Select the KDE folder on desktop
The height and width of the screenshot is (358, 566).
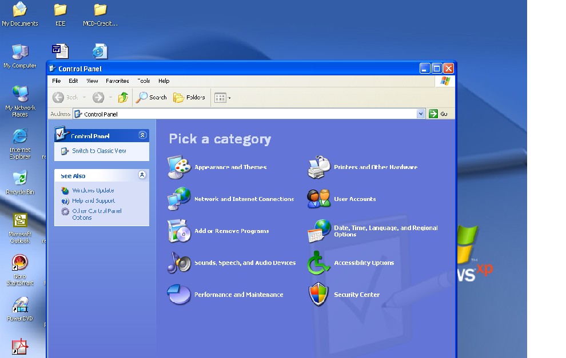[60, 14]
